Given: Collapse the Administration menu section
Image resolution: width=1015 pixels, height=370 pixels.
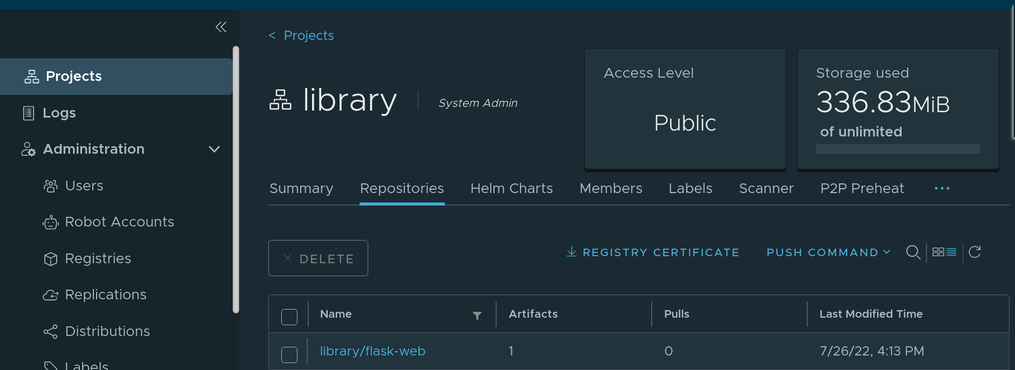Looking at the screenshot, I should click(214, 149).
